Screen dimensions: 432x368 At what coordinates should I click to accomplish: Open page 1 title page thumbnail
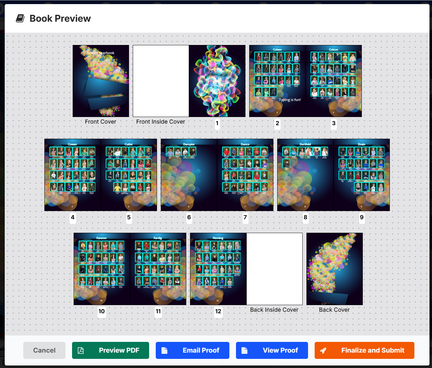pyautogui.click(x=217, y=81)
